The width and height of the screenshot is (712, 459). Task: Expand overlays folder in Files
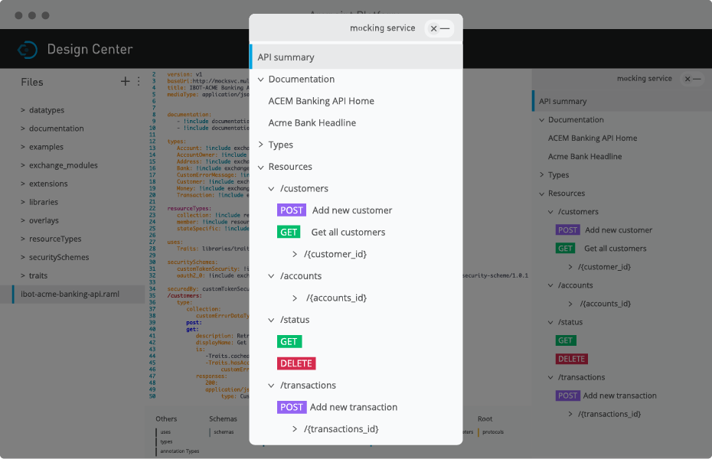click(x=23, y=220)
